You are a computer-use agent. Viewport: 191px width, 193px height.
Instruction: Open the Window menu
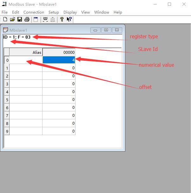coord(102,12)
